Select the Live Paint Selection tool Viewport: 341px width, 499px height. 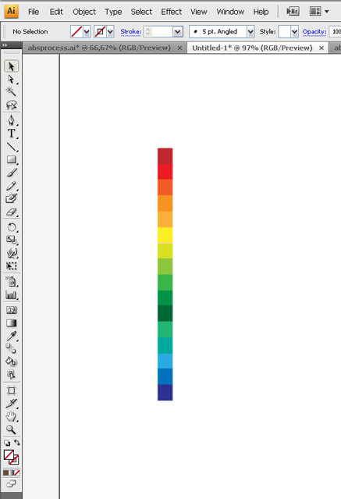(x=12, y=375)
